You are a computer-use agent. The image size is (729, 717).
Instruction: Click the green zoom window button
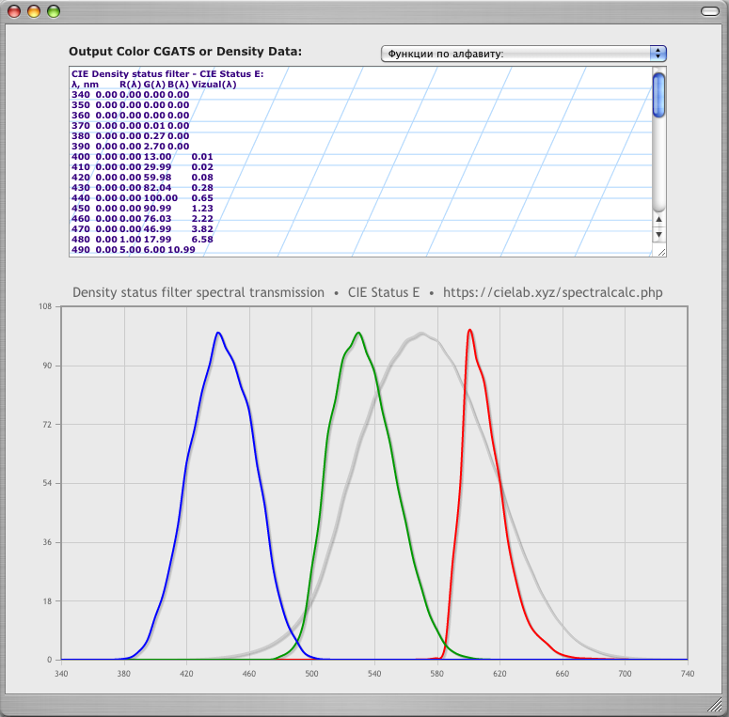click(54, 12)
